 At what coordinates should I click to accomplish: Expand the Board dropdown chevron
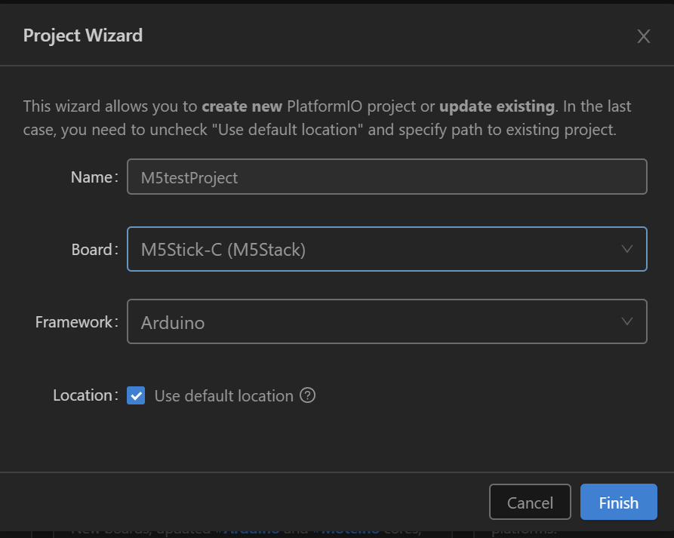click(626, 249)
